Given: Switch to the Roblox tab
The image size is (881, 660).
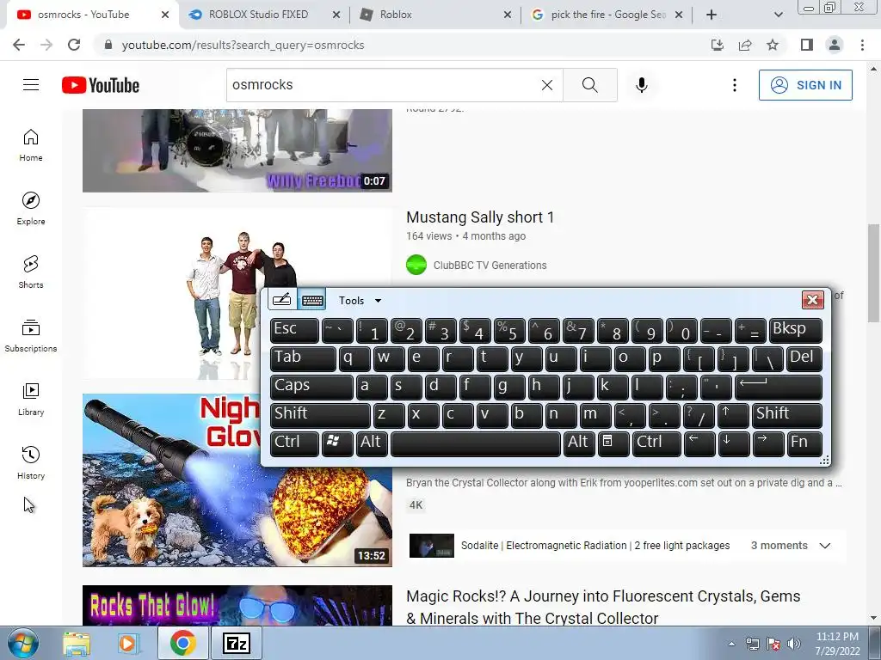Looking at the screenshot, I should 434,15.
